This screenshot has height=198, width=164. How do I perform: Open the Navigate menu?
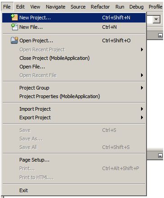(x=55, y=7)
